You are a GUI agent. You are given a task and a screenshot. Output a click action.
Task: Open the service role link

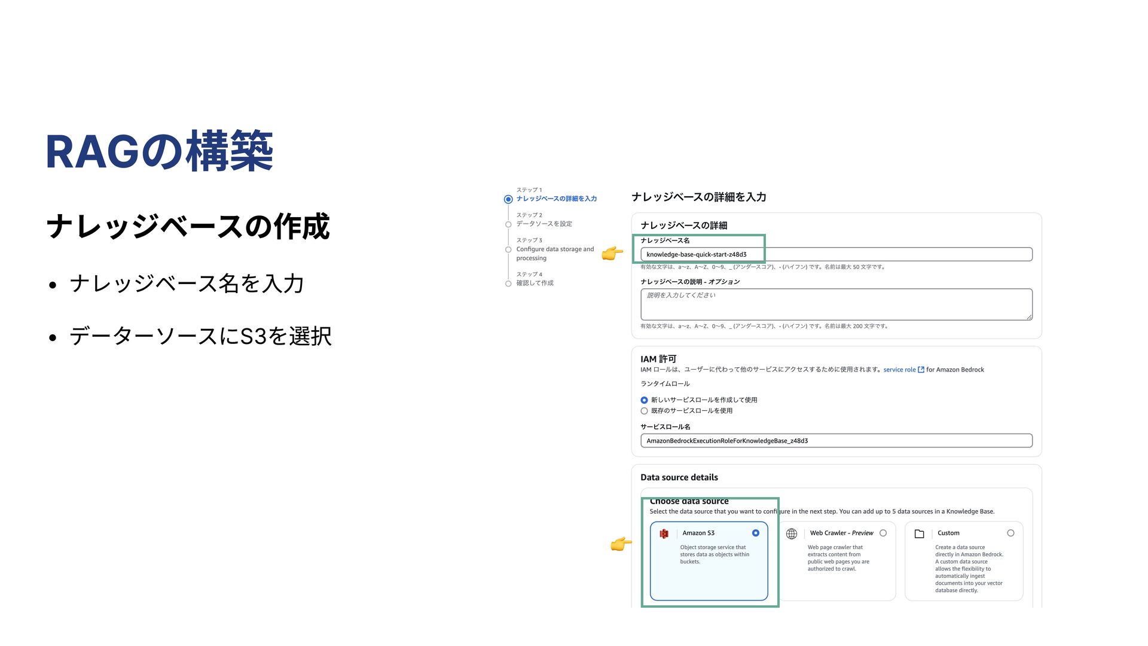tap(899, 370)
